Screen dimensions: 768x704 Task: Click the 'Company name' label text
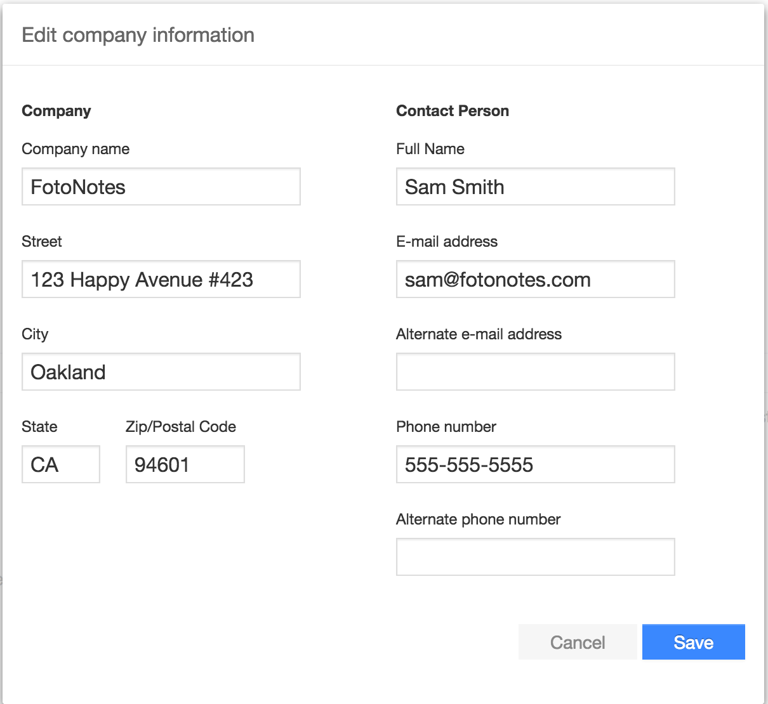[76, 149]
